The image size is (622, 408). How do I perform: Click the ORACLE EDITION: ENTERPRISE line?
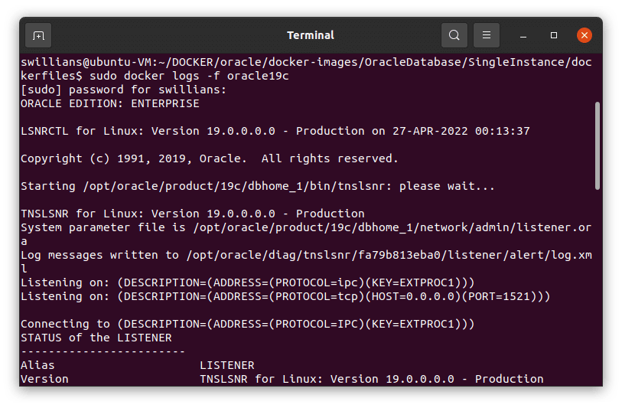[109, 103]
